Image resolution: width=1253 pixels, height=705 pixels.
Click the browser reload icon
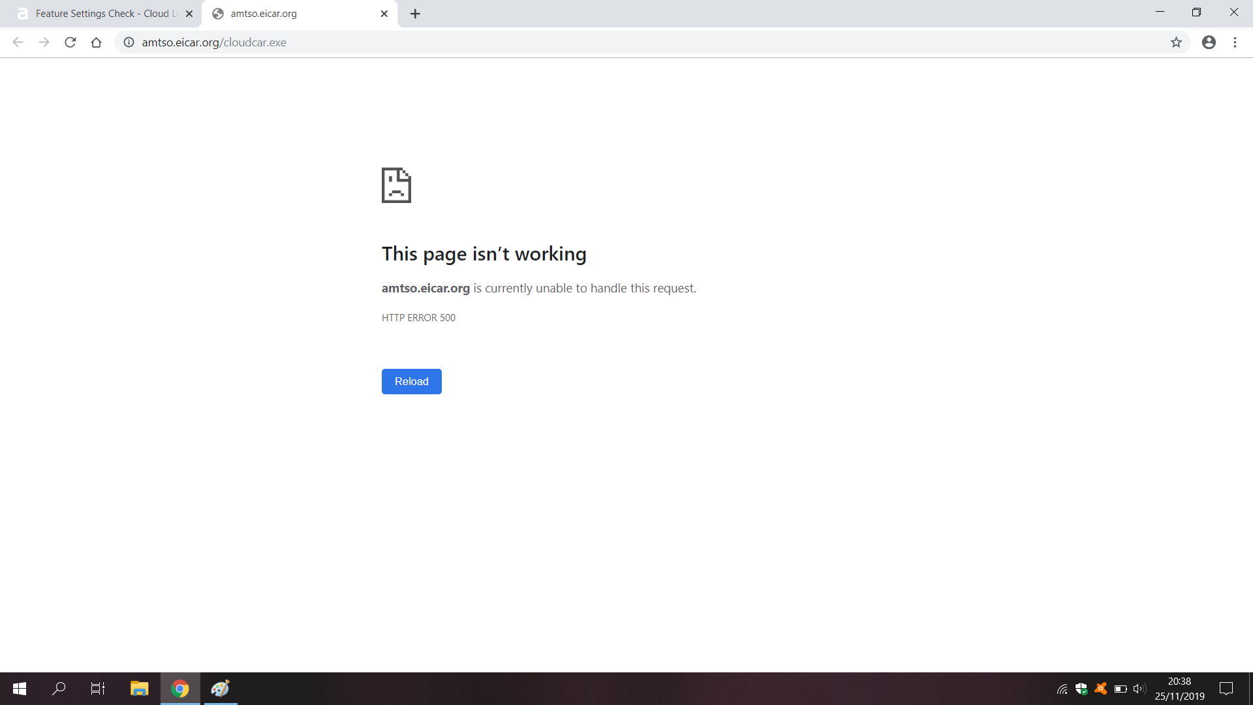pos(70,42)
